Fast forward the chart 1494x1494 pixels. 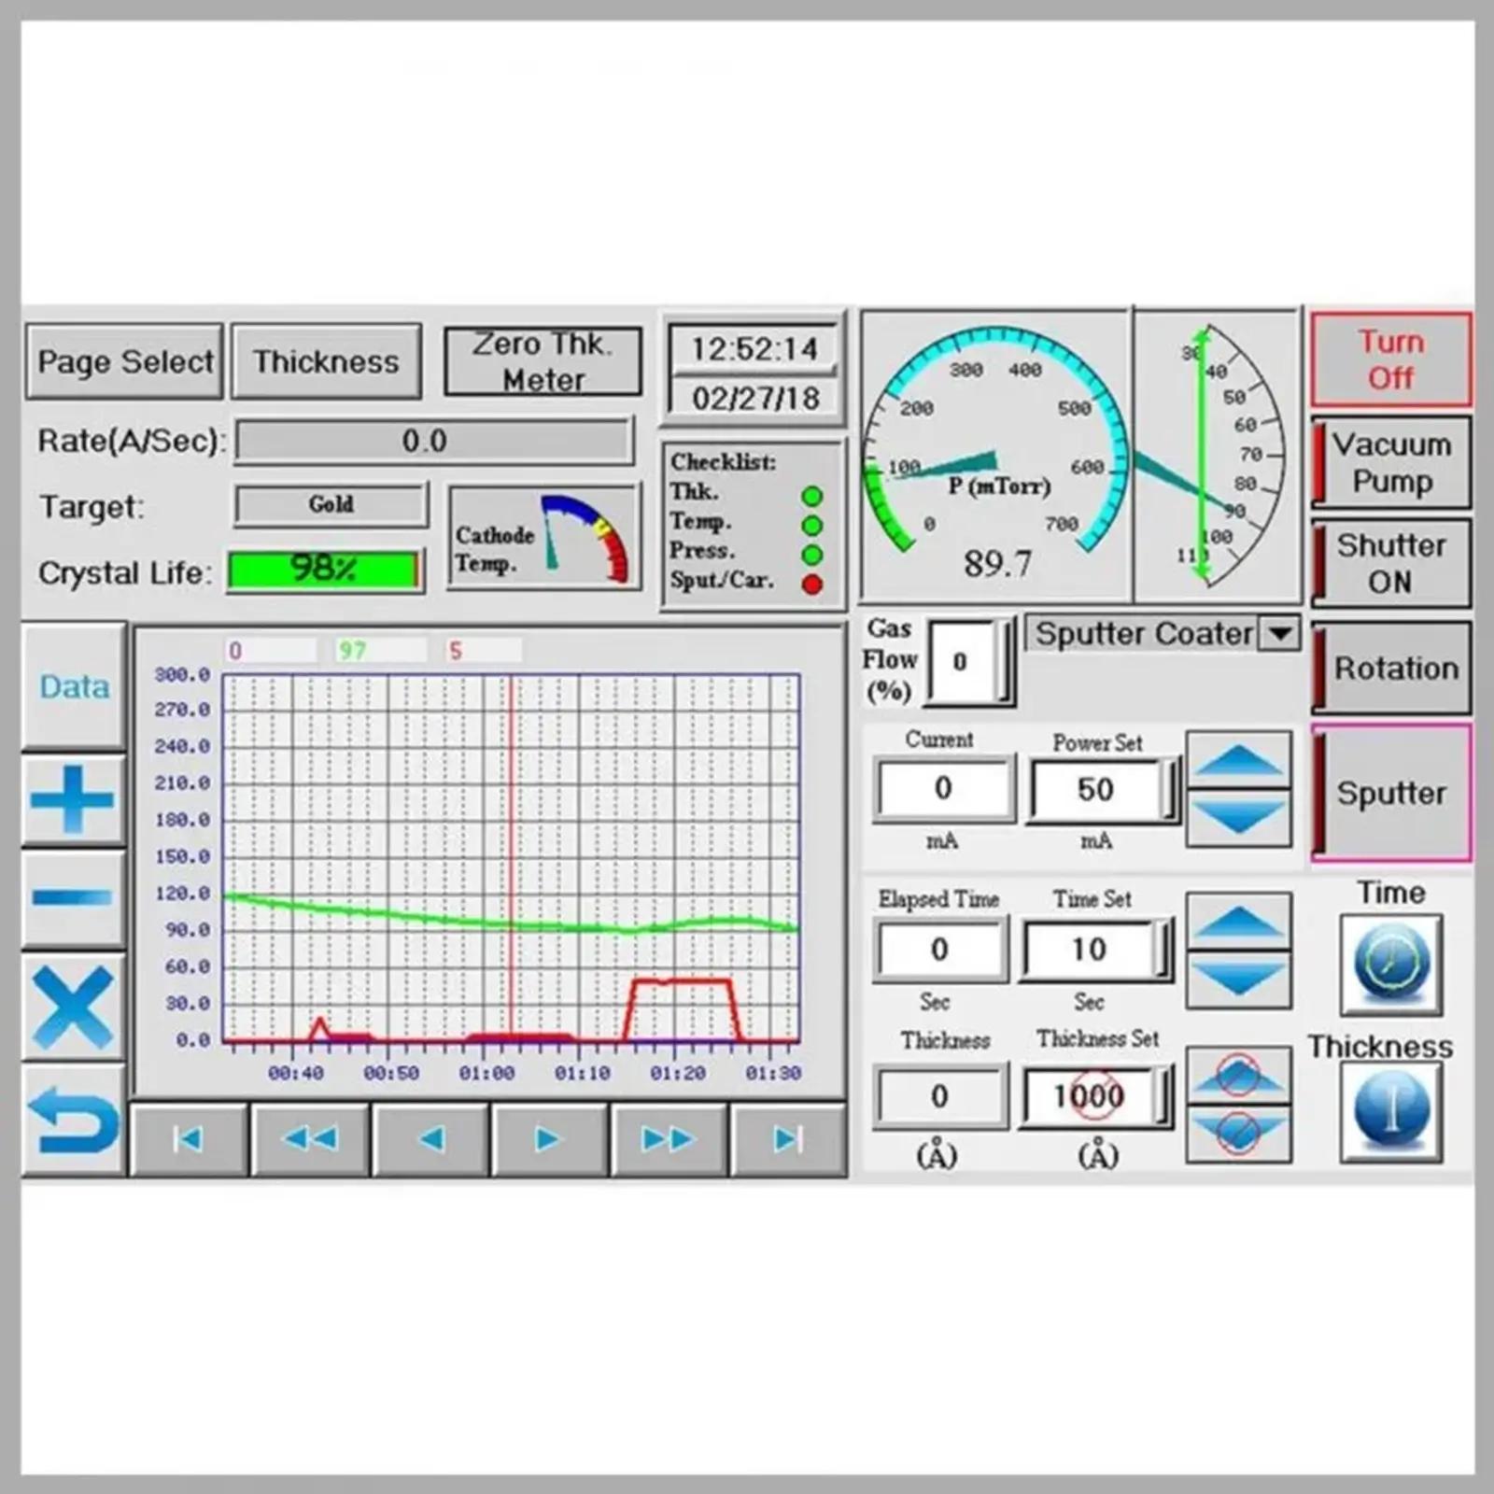(669, 1139)
